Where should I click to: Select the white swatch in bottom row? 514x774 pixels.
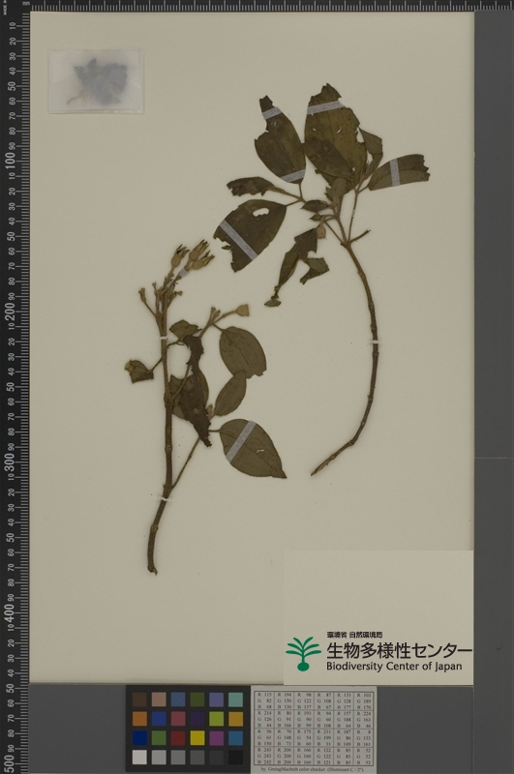pos(139,758)
